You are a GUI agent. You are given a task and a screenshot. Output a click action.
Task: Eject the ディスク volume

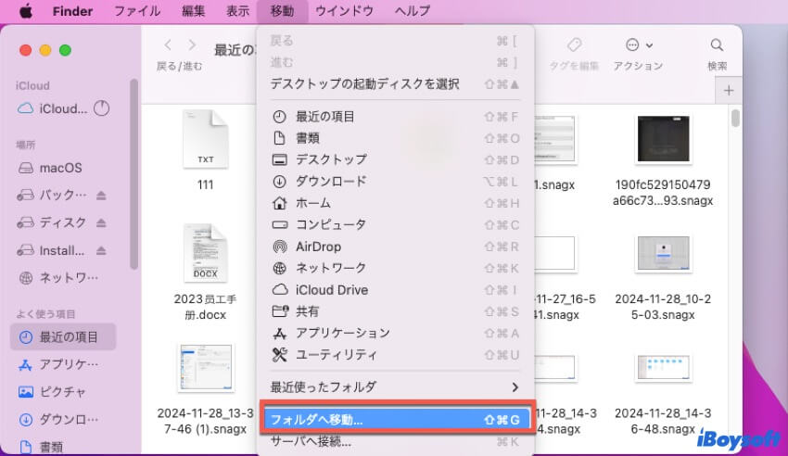tap(101, 223)
